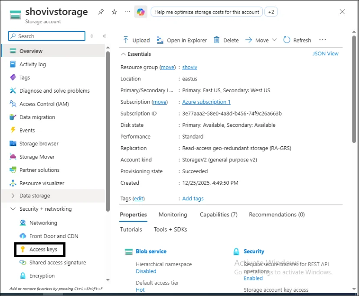Click move link next to Subscription
Image resolution: width=359 pixels, height=296 pixels.
pyautogui.click(x=160, y=102)
